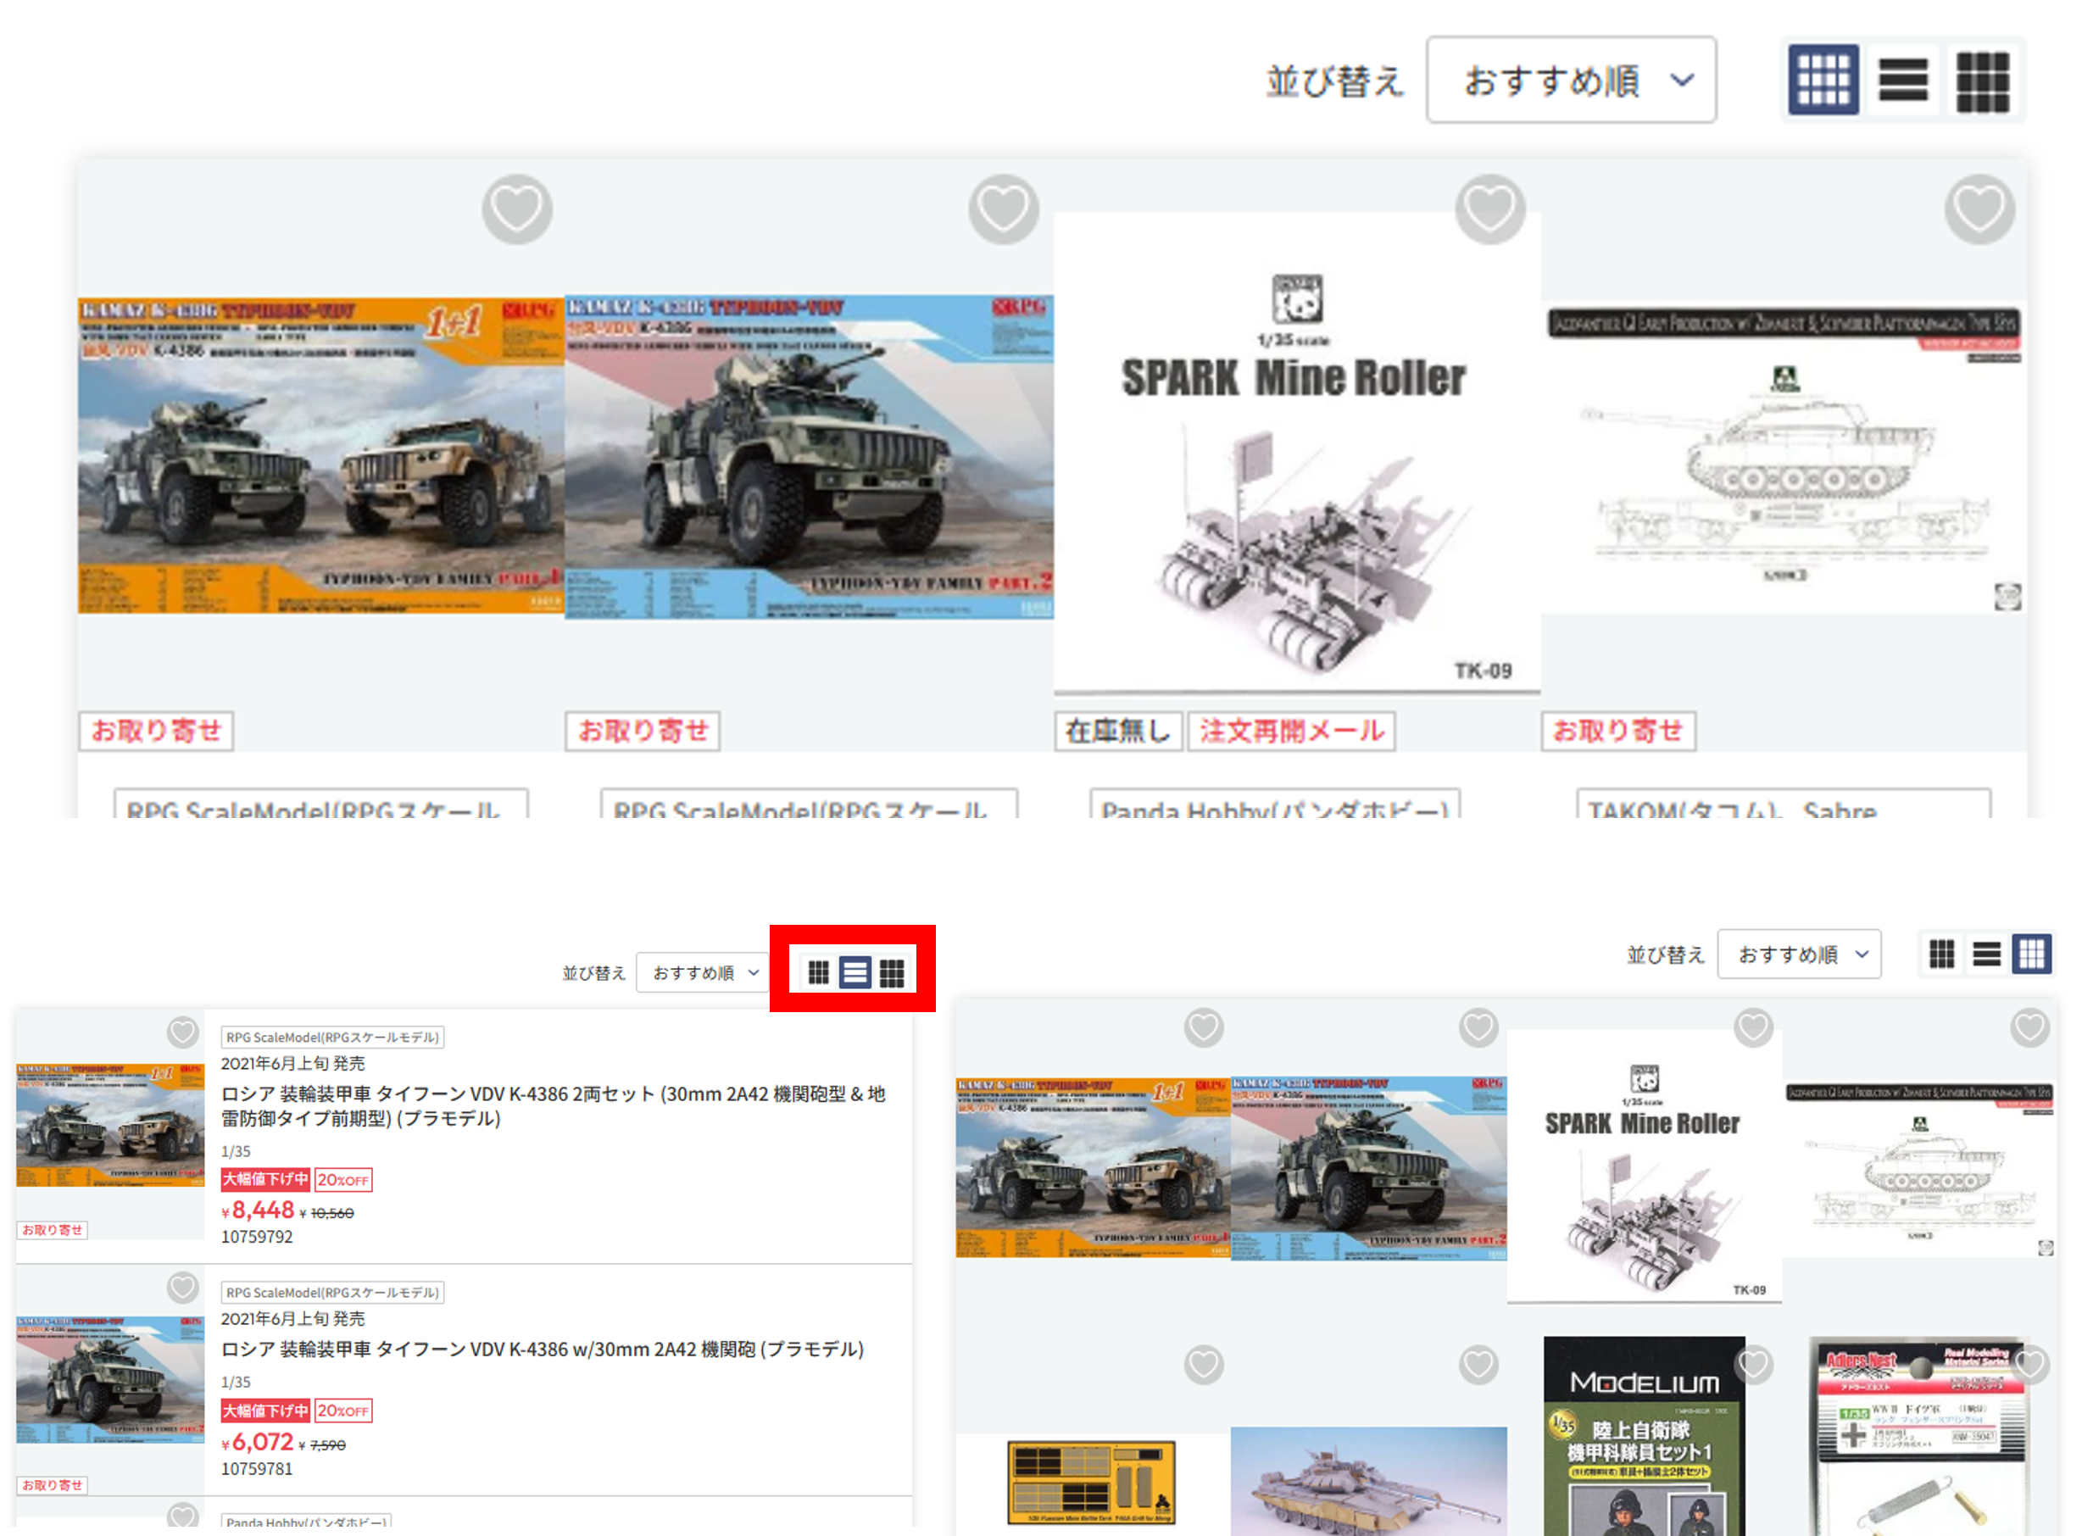This screenshot has height=1536, width=2082.
Task: Favorite the orange Typhoon-VDV 1+1 kit in the large panel
Action: click(517, 209)
